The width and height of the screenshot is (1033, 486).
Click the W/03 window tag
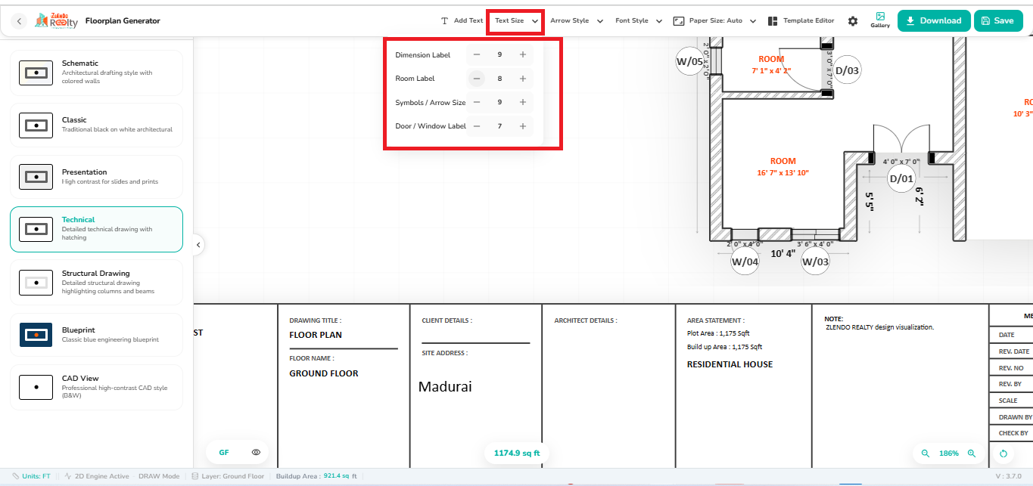(x=815, y=262)
